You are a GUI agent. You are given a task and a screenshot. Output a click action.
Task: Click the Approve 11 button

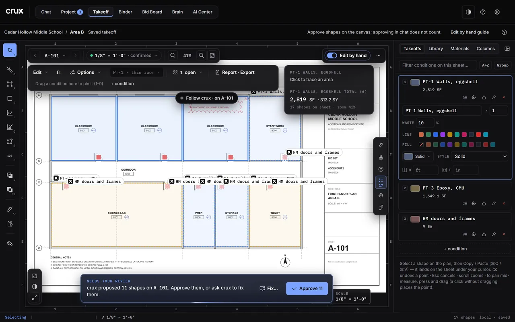[307, 288]
